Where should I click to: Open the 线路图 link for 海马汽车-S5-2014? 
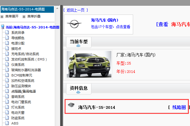click(179, 107)
